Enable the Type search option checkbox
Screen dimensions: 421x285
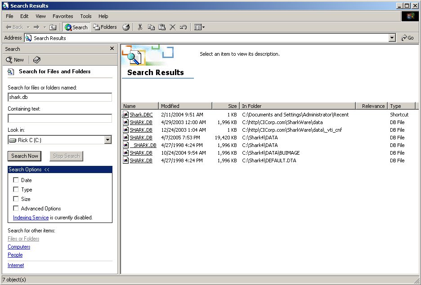click(16, 189)
